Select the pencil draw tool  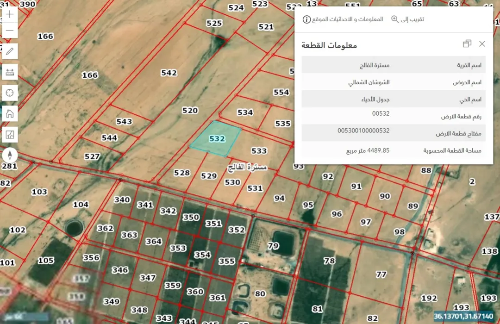[x=10, y=51]
